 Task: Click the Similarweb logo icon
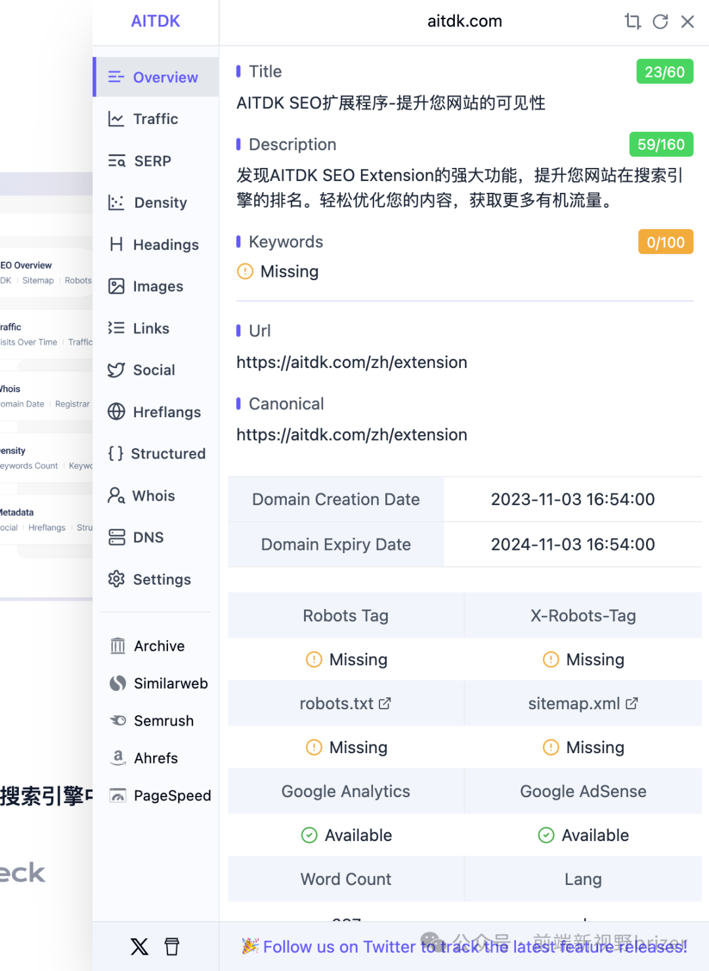click(x=118, y=684)
